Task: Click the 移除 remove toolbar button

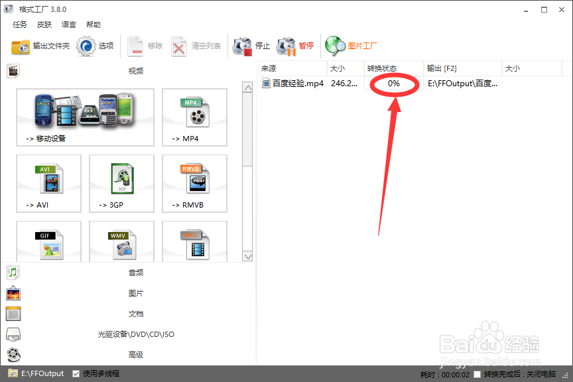Action: 145,46
